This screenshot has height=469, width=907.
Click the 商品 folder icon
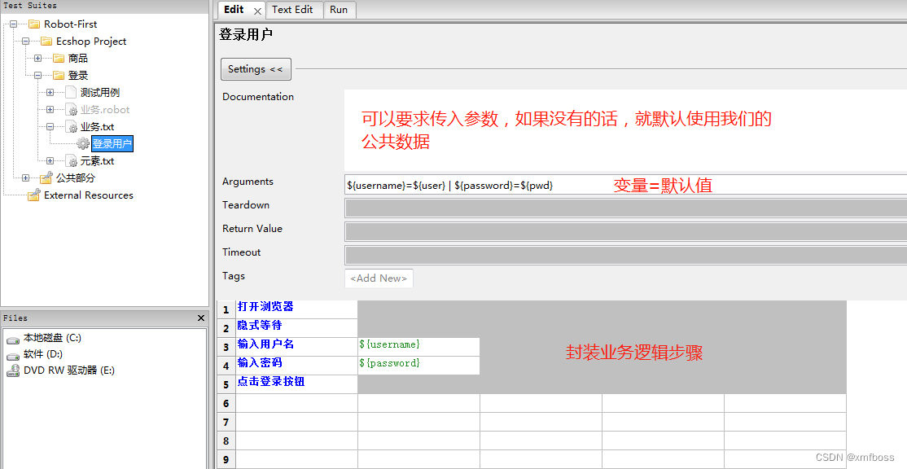(59, 59)
